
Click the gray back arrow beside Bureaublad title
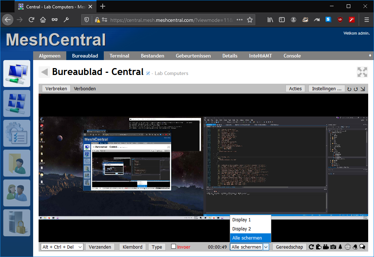pos(44,72)
